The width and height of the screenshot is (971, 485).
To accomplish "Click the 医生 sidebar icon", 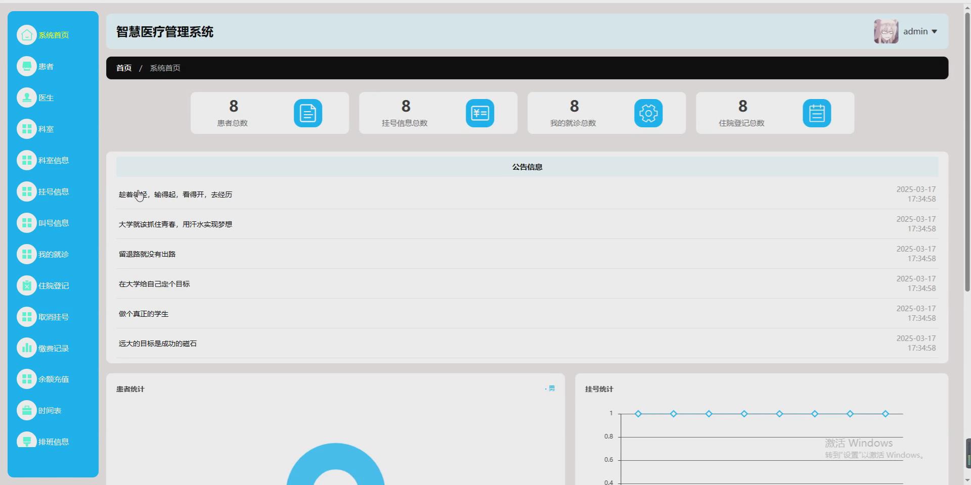I will pos(27,98).
